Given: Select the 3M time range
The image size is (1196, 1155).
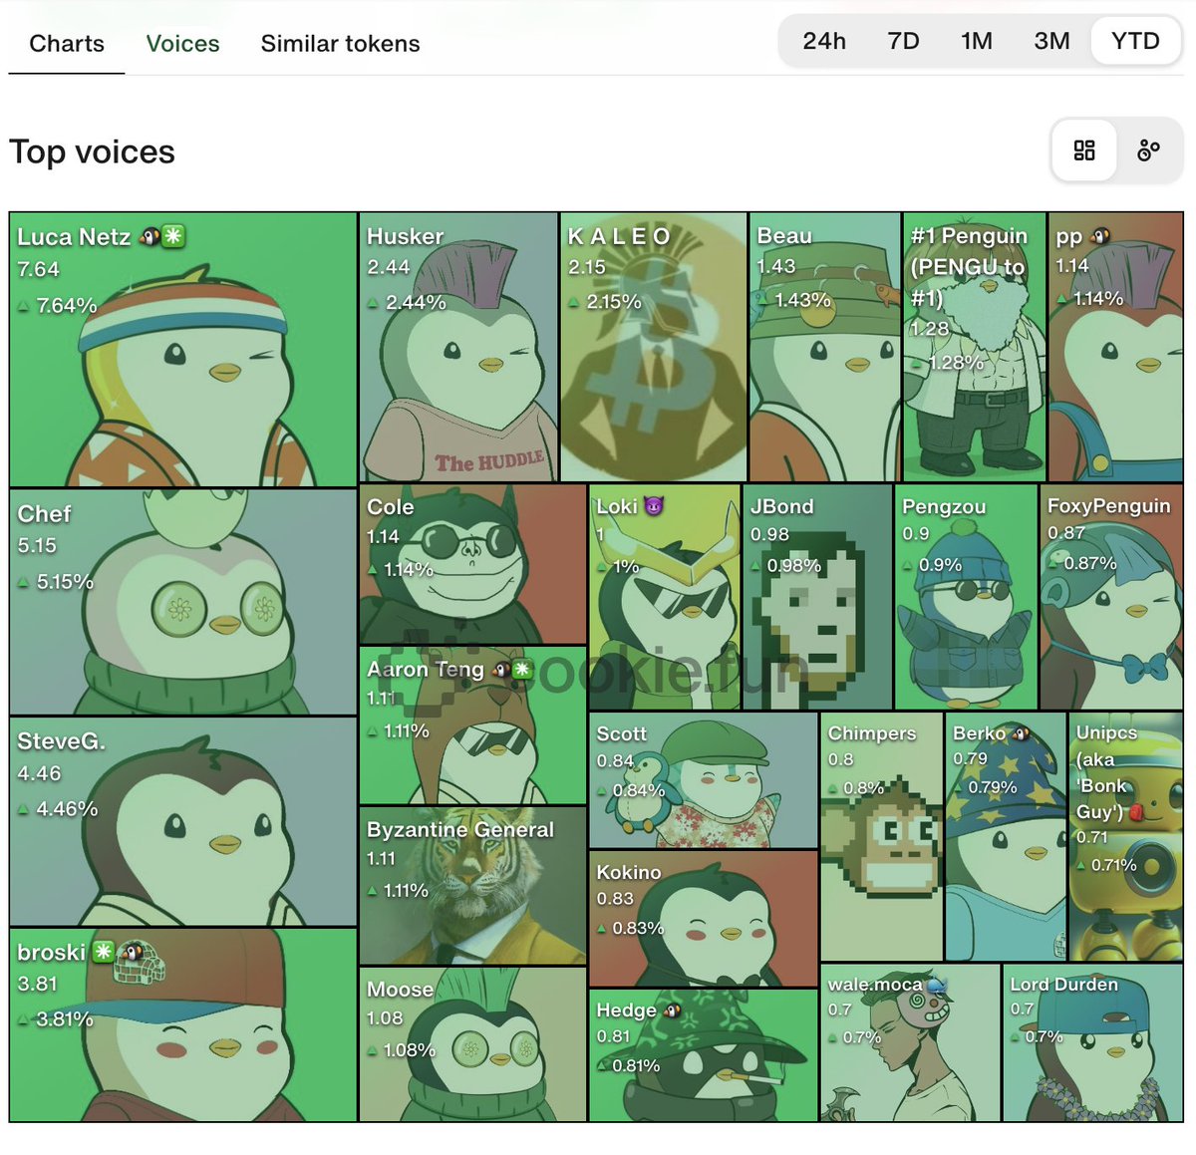Looking at the screenshot, I should [x=1051, y=41].
